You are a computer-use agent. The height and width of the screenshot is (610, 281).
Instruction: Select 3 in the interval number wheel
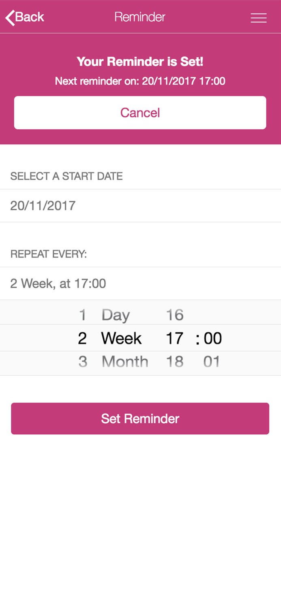point(82,362)
